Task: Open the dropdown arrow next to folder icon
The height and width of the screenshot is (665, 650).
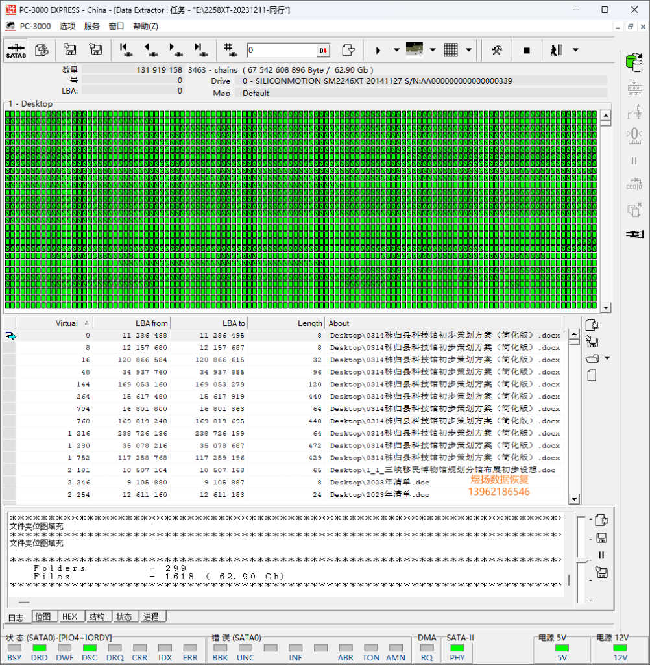Action: [607, 358]
